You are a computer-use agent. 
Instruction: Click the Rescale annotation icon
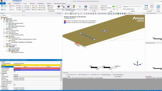(x=48, y=8)
